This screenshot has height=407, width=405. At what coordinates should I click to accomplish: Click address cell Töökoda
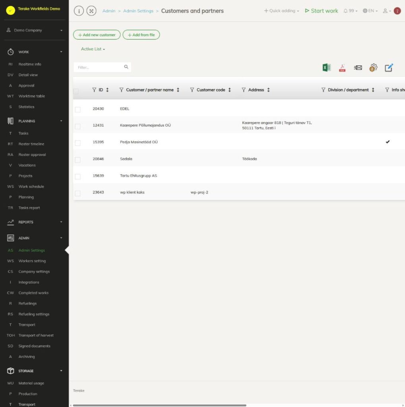[250, 159]
